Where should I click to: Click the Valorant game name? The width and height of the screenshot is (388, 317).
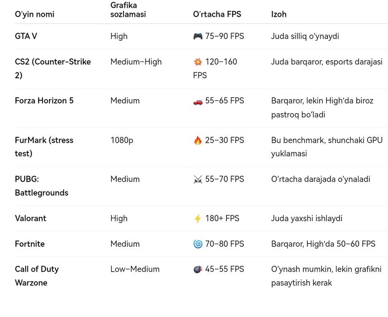pyautogui.click(x=30, y=218)
